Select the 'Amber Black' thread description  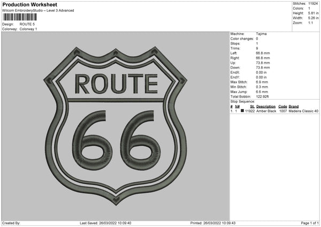(x=266, y=111)
